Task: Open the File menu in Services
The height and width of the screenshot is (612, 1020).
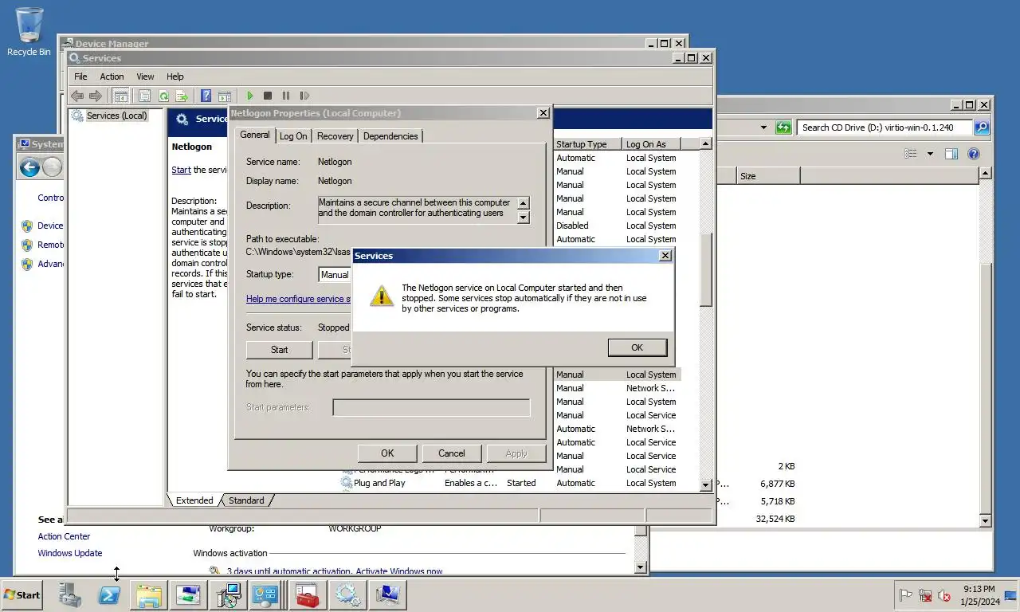Action: pyautogui.click(x=80, y=76)
